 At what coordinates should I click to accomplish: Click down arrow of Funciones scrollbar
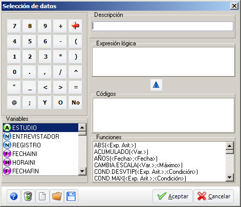click(x=230, y=177)
